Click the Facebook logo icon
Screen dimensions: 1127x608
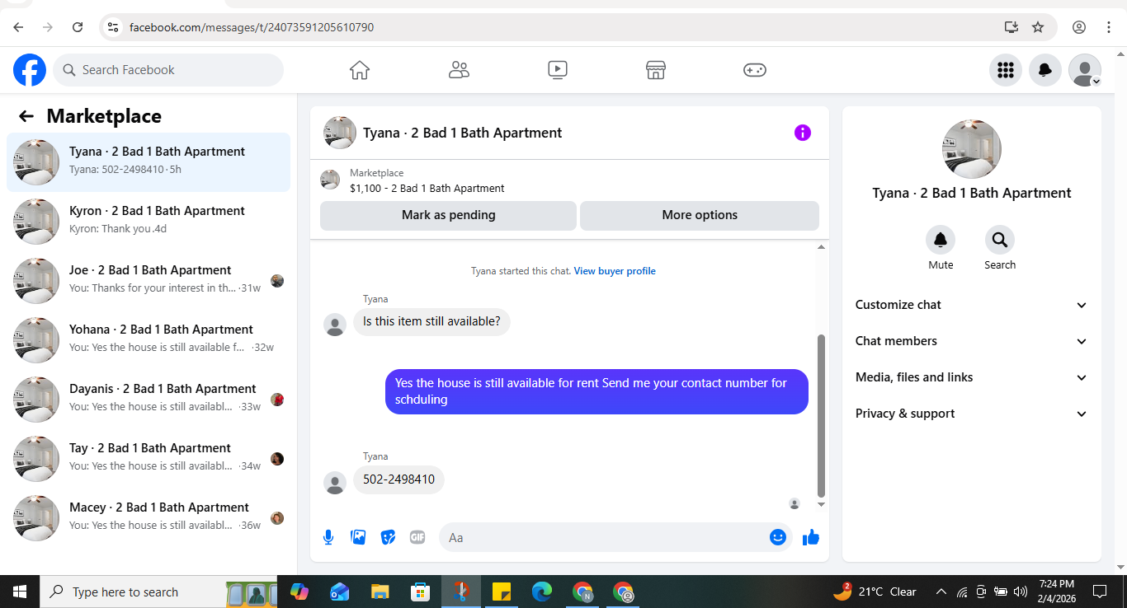(30, 70)
